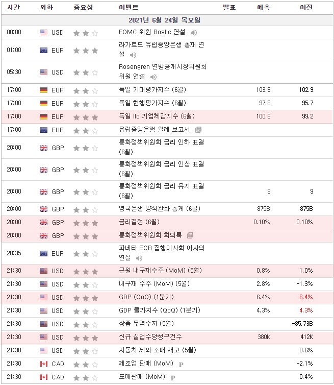Click the 이벤트 column header

(x=128, y=8)
